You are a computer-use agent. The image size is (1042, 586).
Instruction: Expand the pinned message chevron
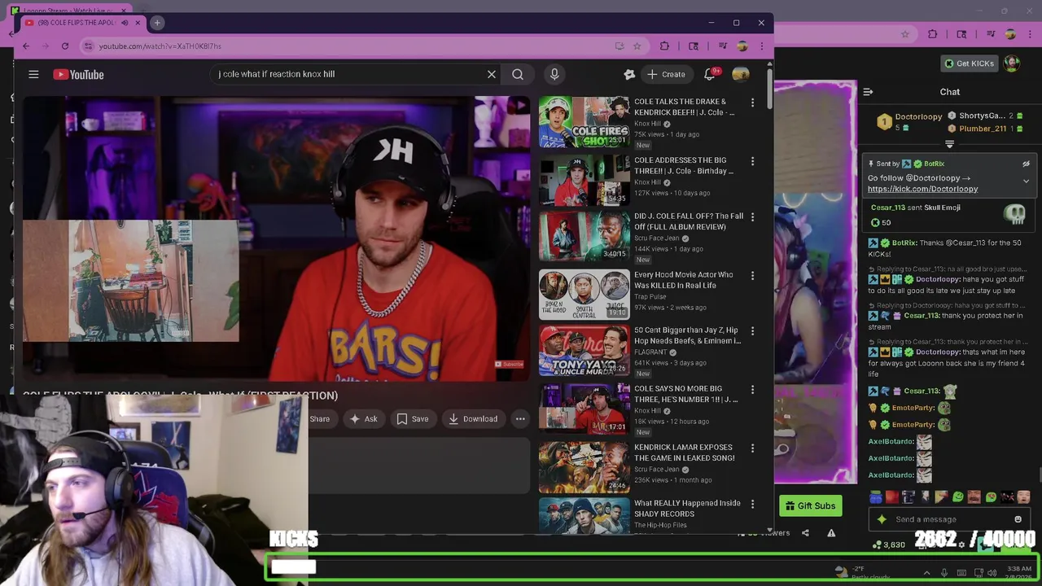click(x=1026, y=181)
